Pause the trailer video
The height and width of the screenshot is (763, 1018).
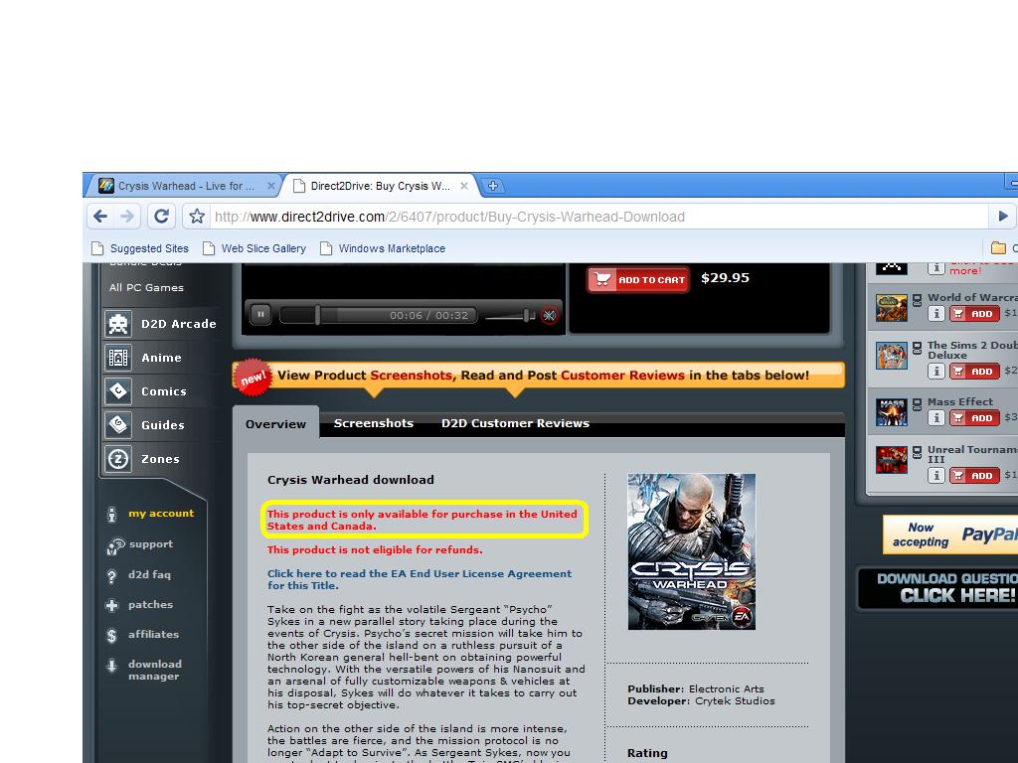(260, 315)
